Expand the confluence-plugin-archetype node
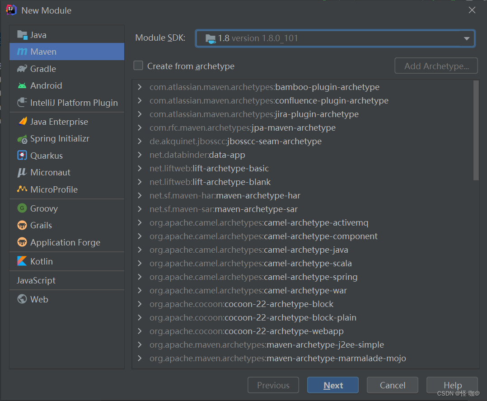 pos(140,100)
